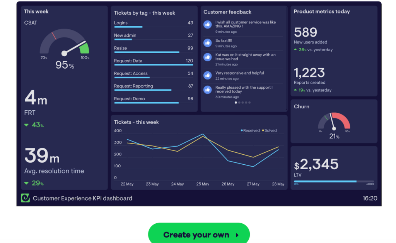
Task: Click thumbs-up icon beside "AMAZING" feedback
Action: point(208,25)
